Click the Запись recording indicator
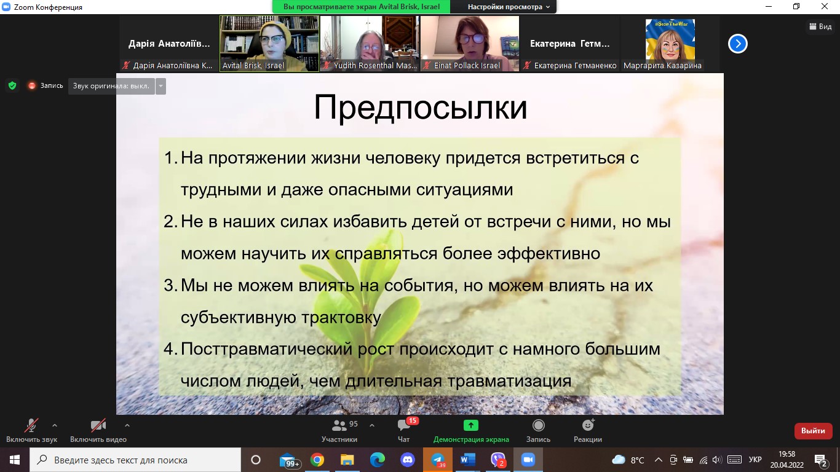840x472 pixels. 46,86
